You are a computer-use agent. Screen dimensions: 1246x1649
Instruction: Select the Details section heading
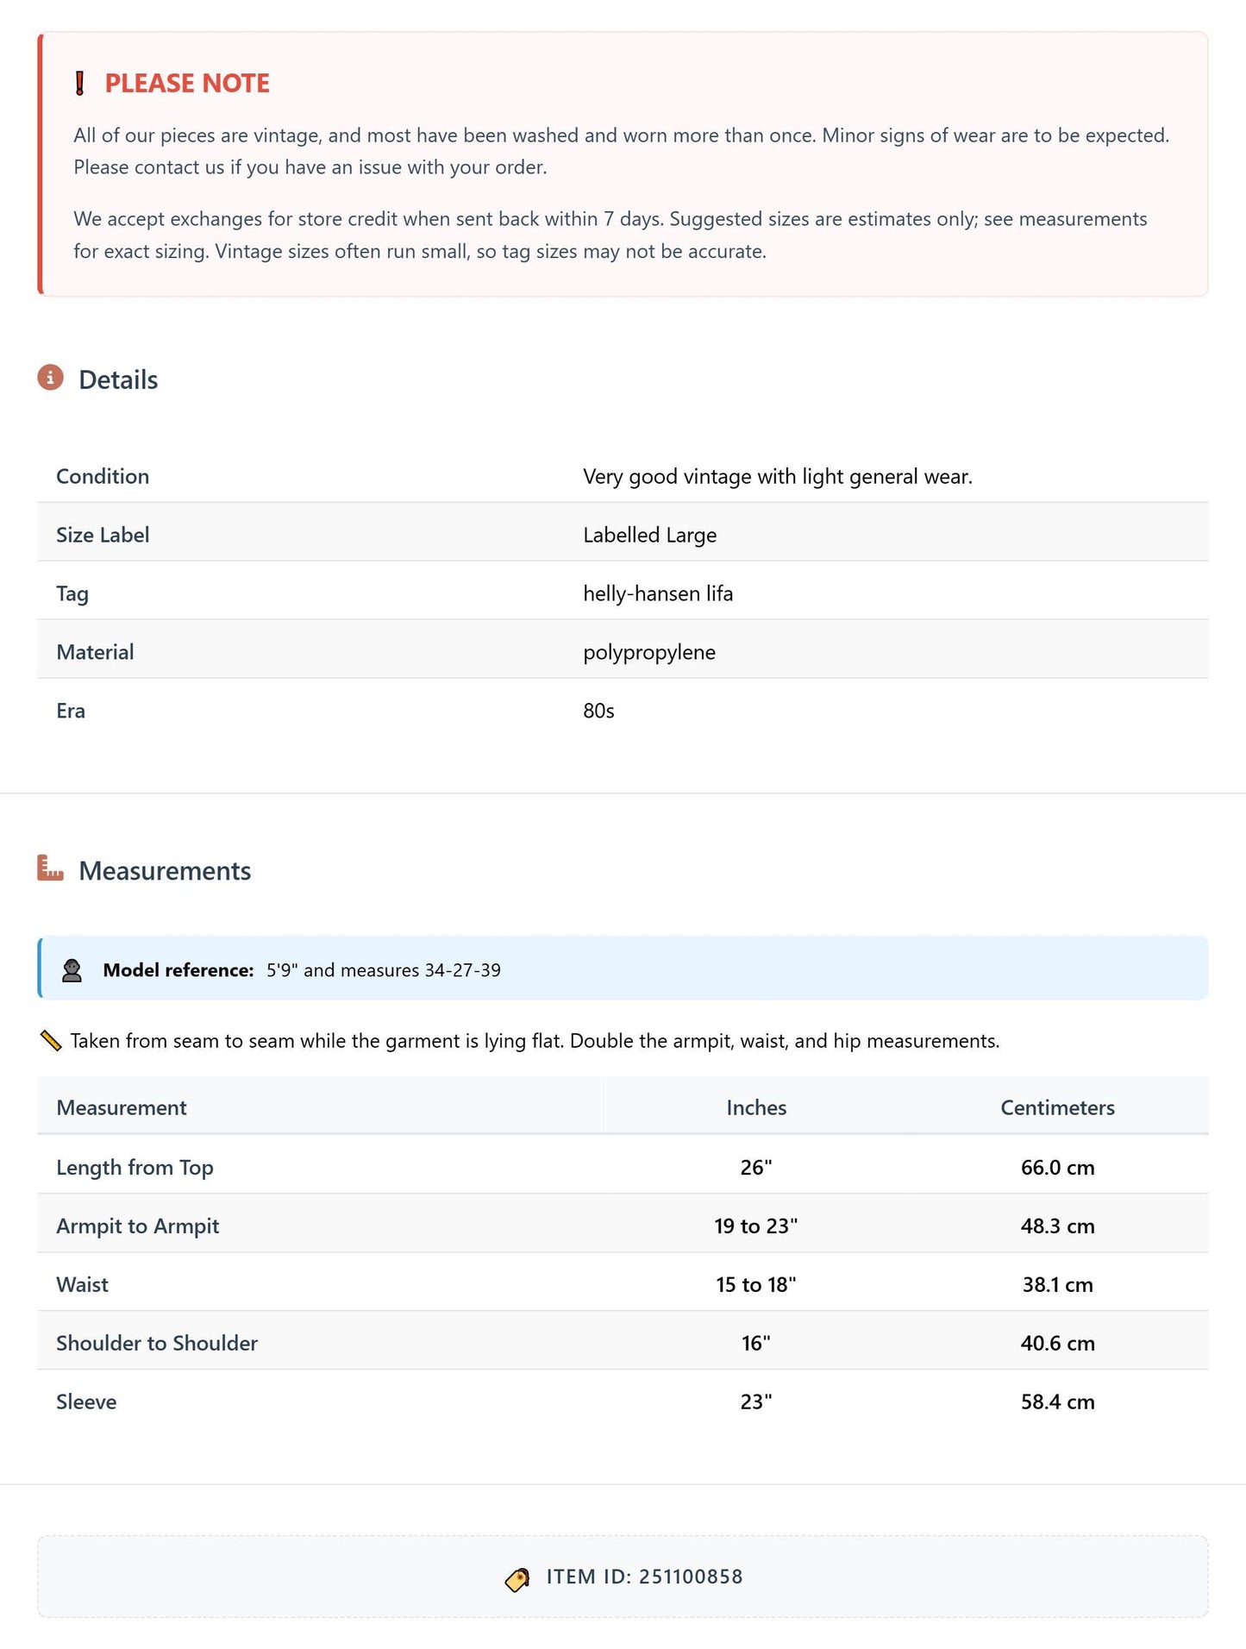pyautogui.click(x=118, y=379)
